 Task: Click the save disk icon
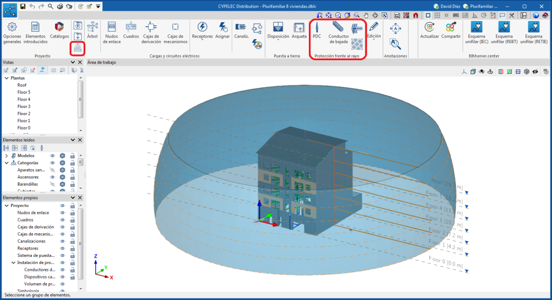(23, 6)
